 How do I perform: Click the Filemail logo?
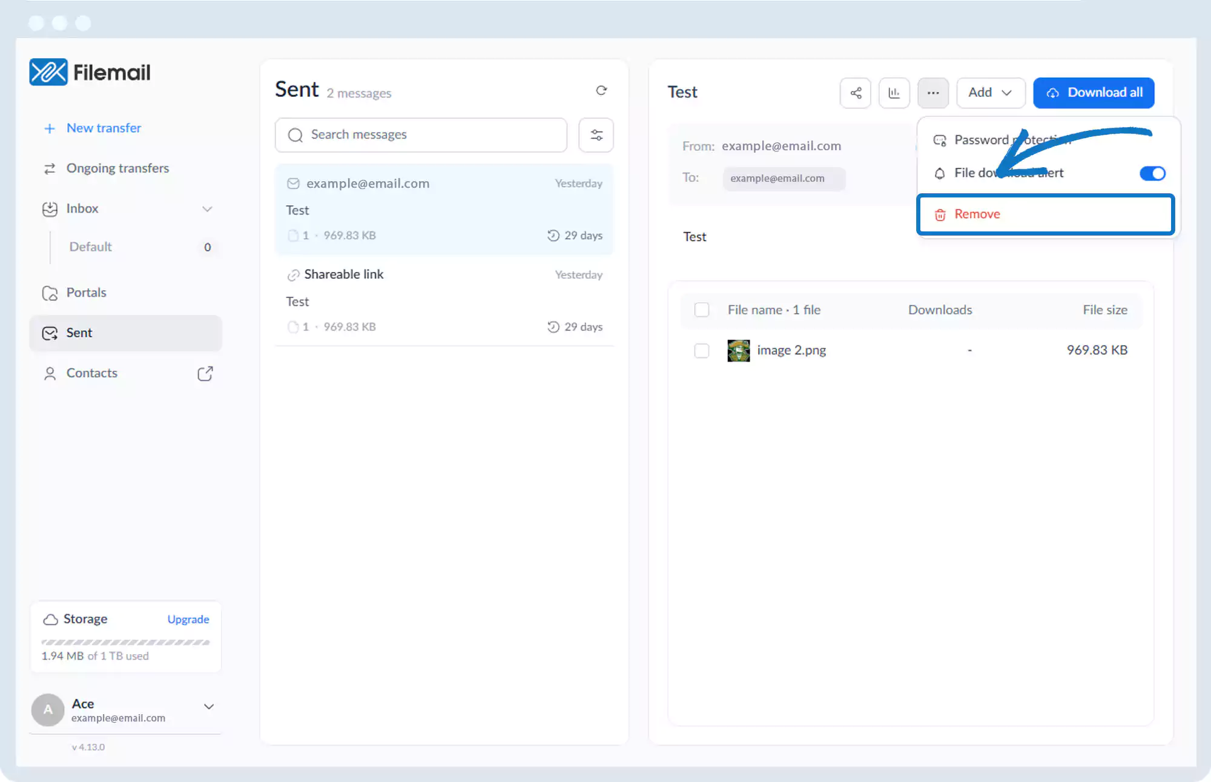click(90, 72)
